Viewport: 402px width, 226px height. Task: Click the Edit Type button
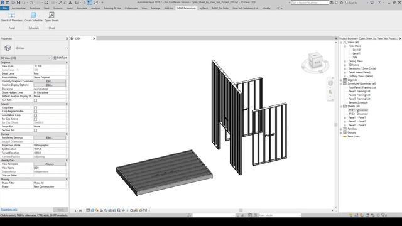click(60, 58)
